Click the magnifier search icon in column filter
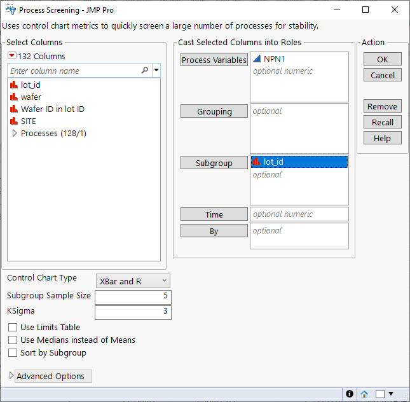 (x=144, y=71)
